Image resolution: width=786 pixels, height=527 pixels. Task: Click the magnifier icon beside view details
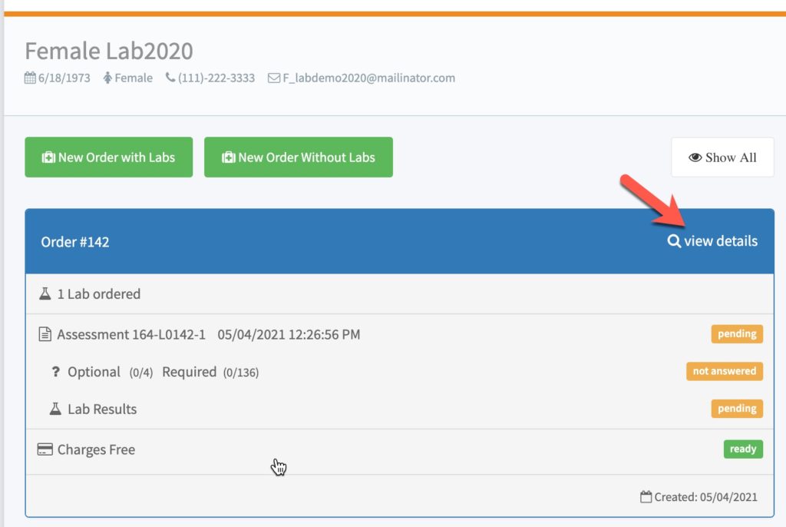click(674, 241)
